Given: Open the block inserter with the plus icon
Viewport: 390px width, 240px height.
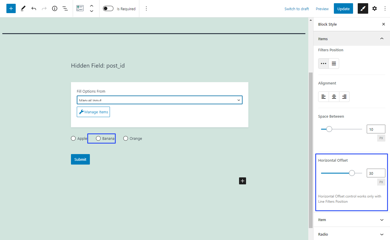Looking at the screenshot, I should [x=11, y=8].
